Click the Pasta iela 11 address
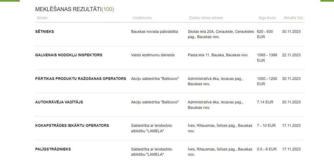334x162 pixels. click(x=218, y=55)
